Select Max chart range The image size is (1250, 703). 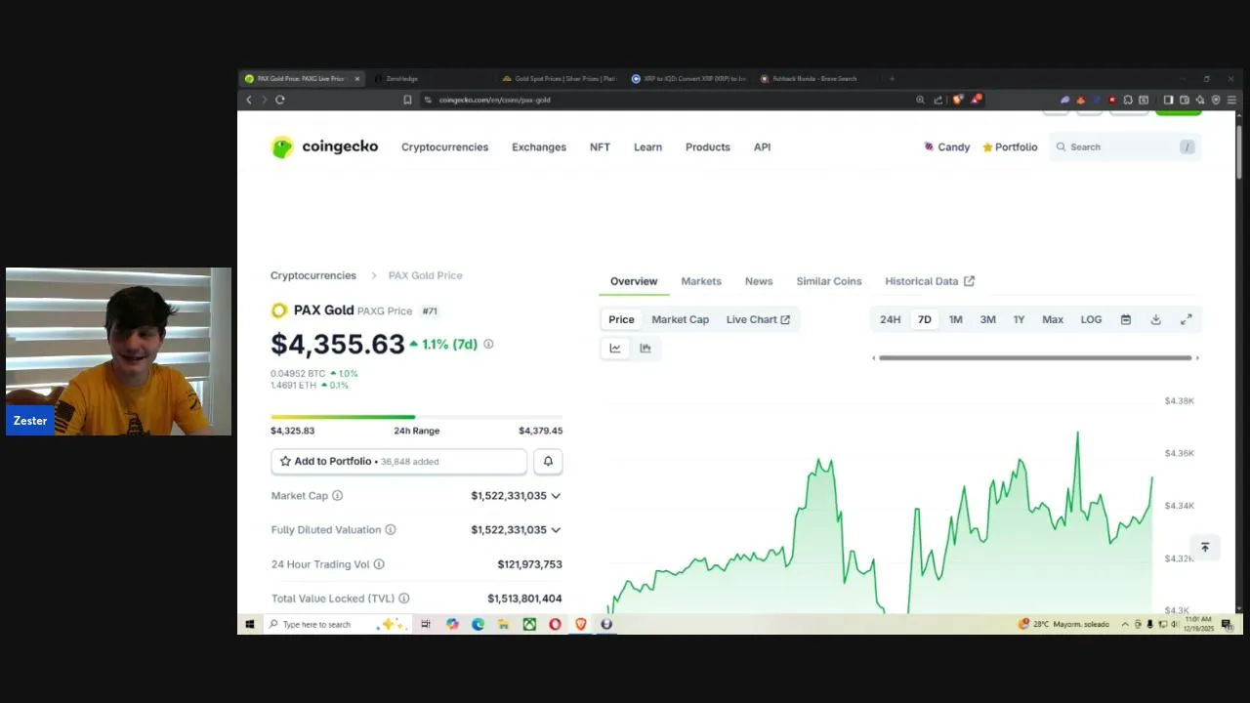tap(1053, 319)
